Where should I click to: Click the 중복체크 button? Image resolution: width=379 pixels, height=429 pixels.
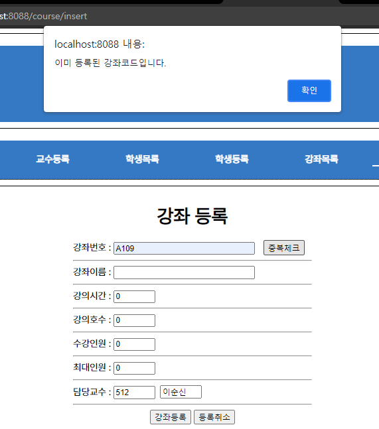coord(284,248)
